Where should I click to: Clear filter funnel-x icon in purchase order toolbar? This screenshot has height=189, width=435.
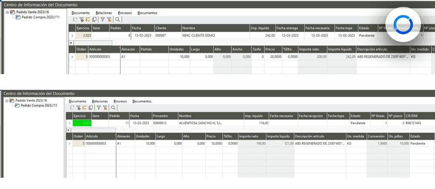tap(105, 108)
